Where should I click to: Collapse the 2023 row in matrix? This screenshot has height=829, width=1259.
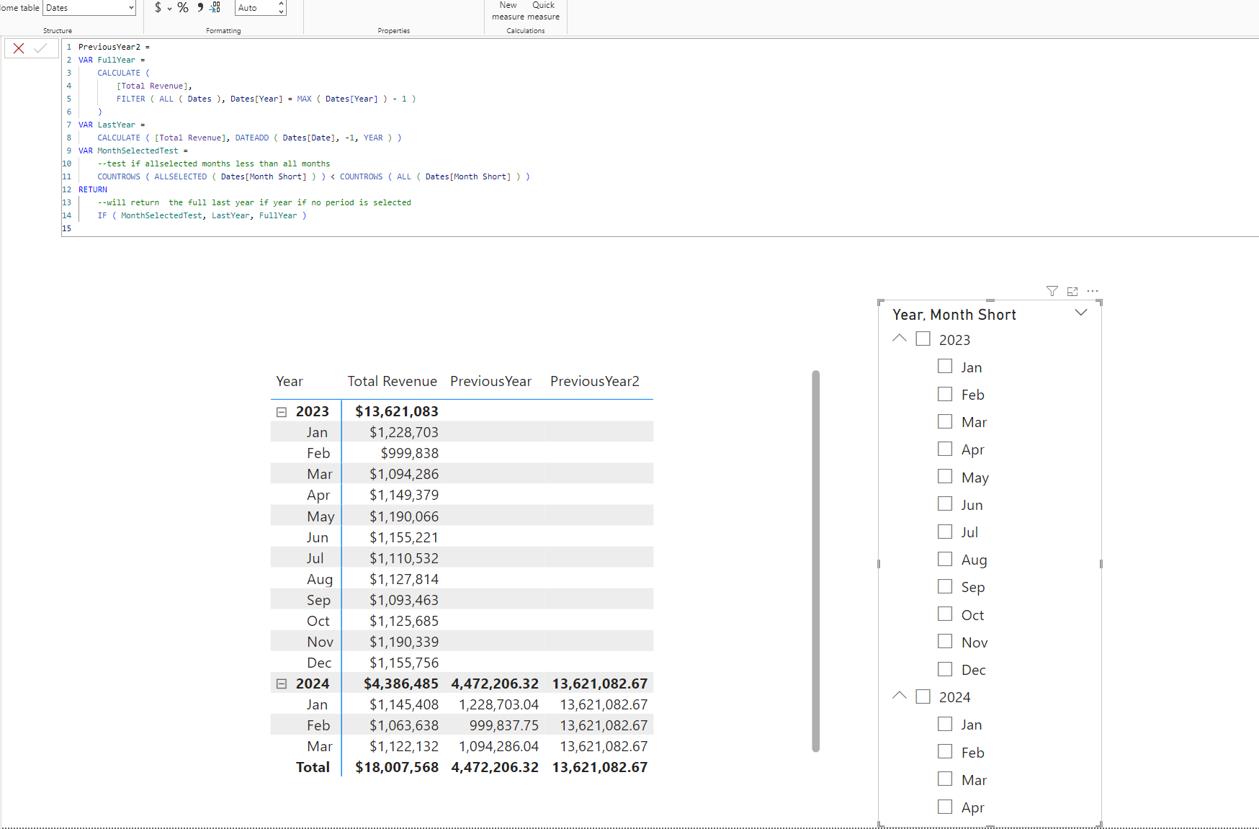click(282, 412)
